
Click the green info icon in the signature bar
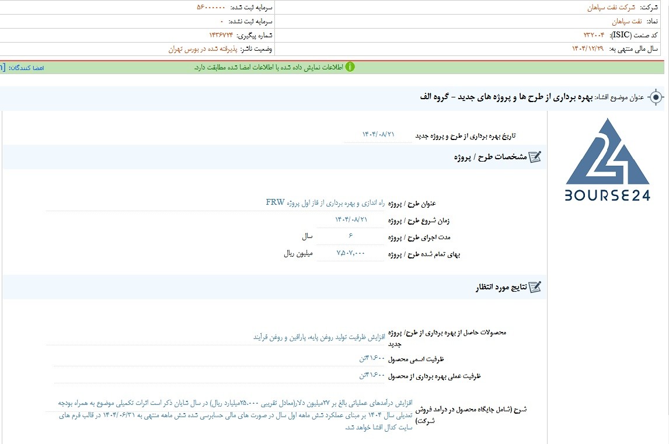350,67
